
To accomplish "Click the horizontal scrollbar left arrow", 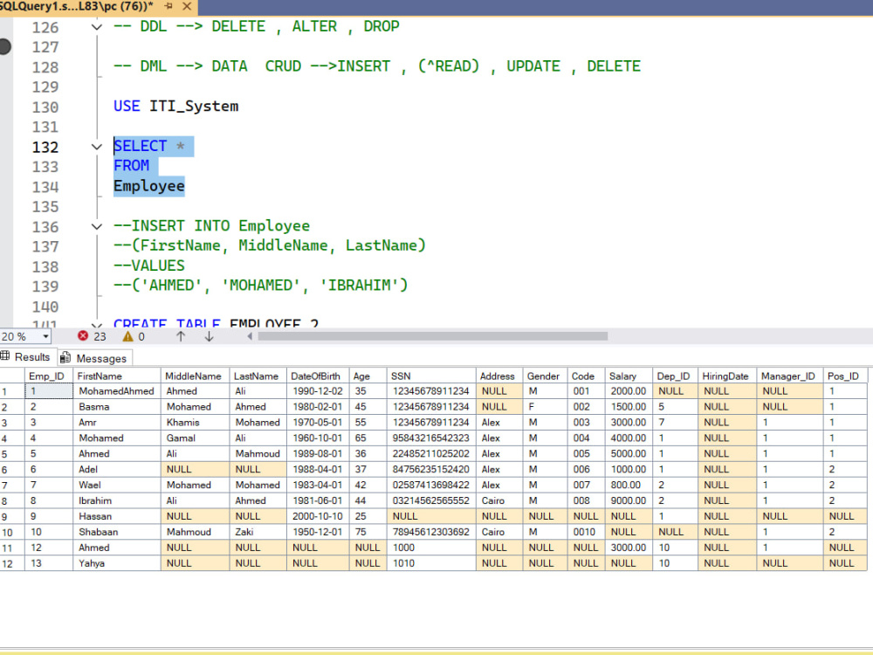I will (x=250, y=336).
